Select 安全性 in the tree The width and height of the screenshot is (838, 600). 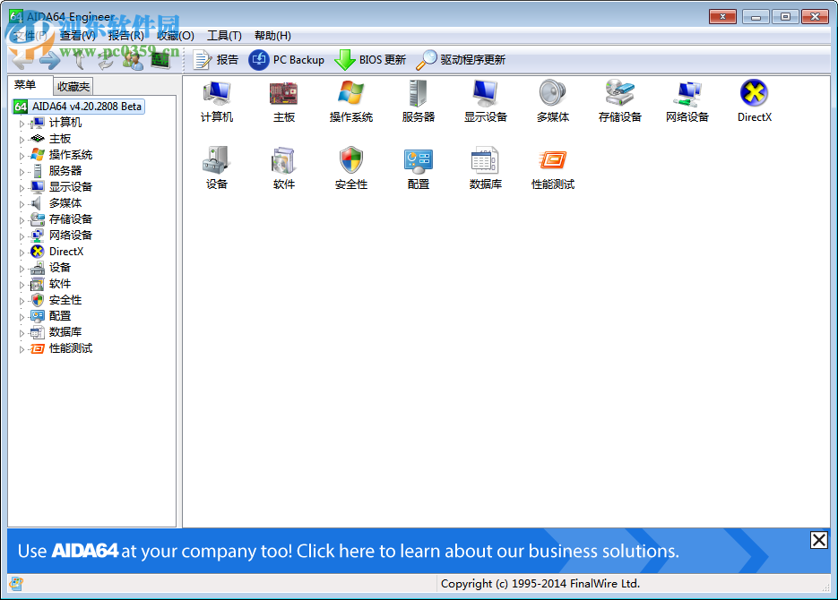[x=65, y=300]
